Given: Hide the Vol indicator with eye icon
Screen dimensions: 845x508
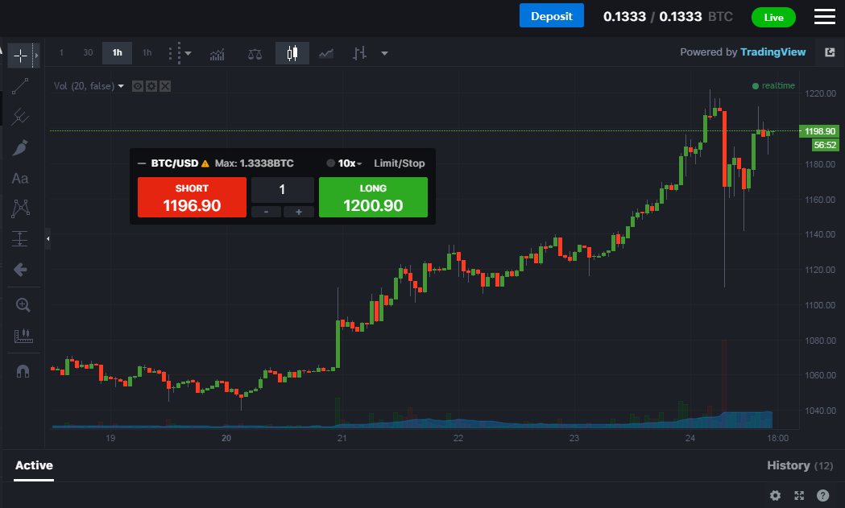Looking at the screenshot, I should click(138, 86).
